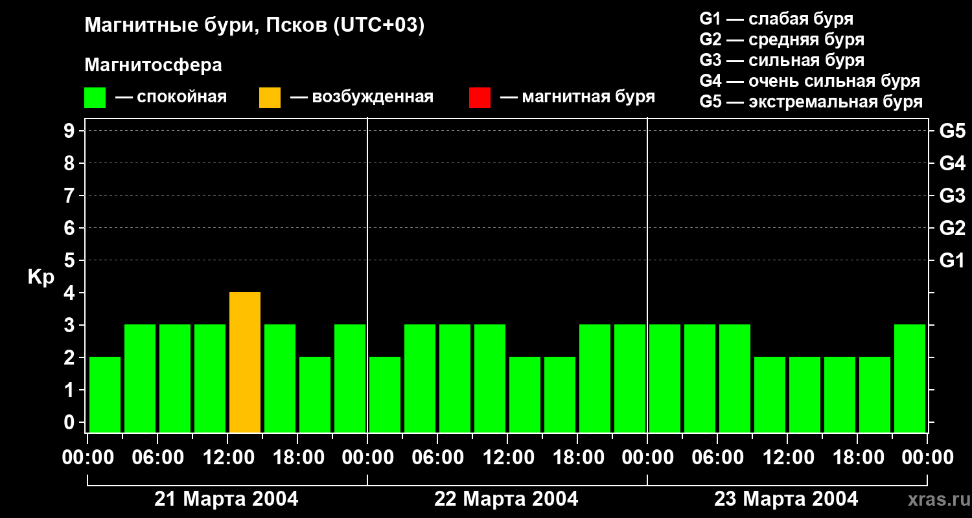Click the 'Kp' axis title
This screenshot has width=972, height=518.
(41, 277)
